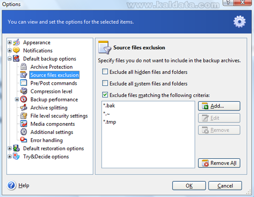Expand the Appearance tree node
This screenshot has width=254, height=197.
pos(10,43)
